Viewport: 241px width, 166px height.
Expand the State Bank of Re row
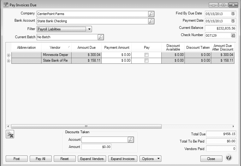tap(8, 61)
